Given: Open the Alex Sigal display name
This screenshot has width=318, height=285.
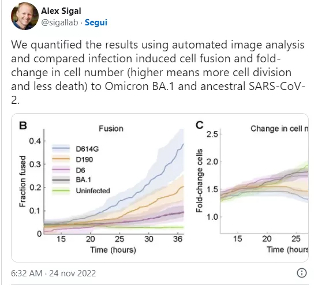Looking at the screenshot, I should click(61, 11).
